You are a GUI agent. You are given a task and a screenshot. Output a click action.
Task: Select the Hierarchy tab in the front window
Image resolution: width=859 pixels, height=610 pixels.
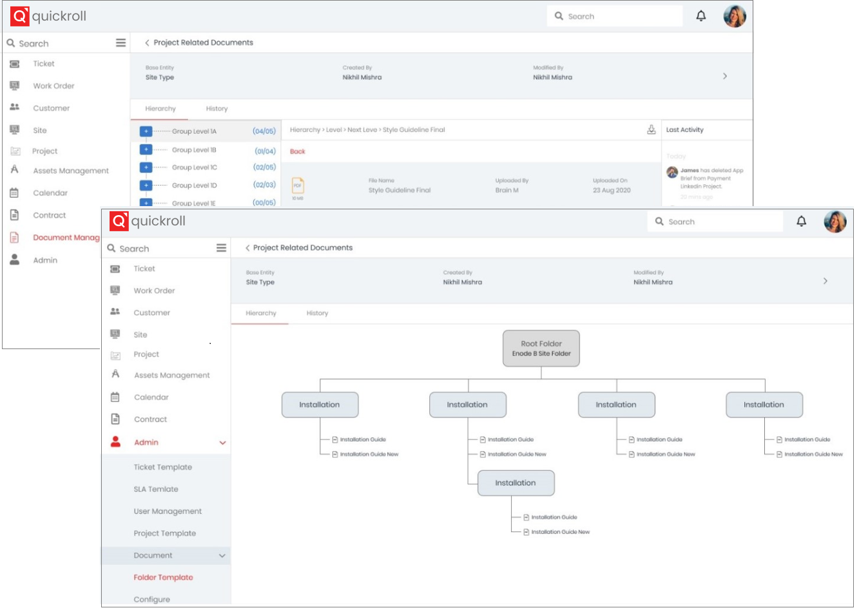pyautogui.click(x=261, y=313)
